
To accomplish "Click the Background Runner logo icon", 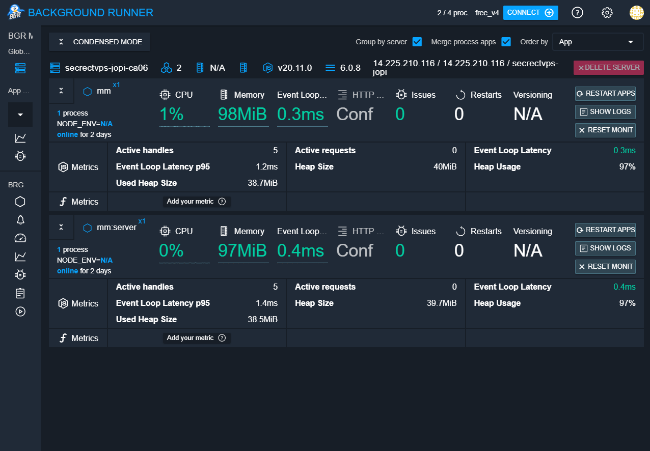I will pyautogui.click(x=15, y=12).
